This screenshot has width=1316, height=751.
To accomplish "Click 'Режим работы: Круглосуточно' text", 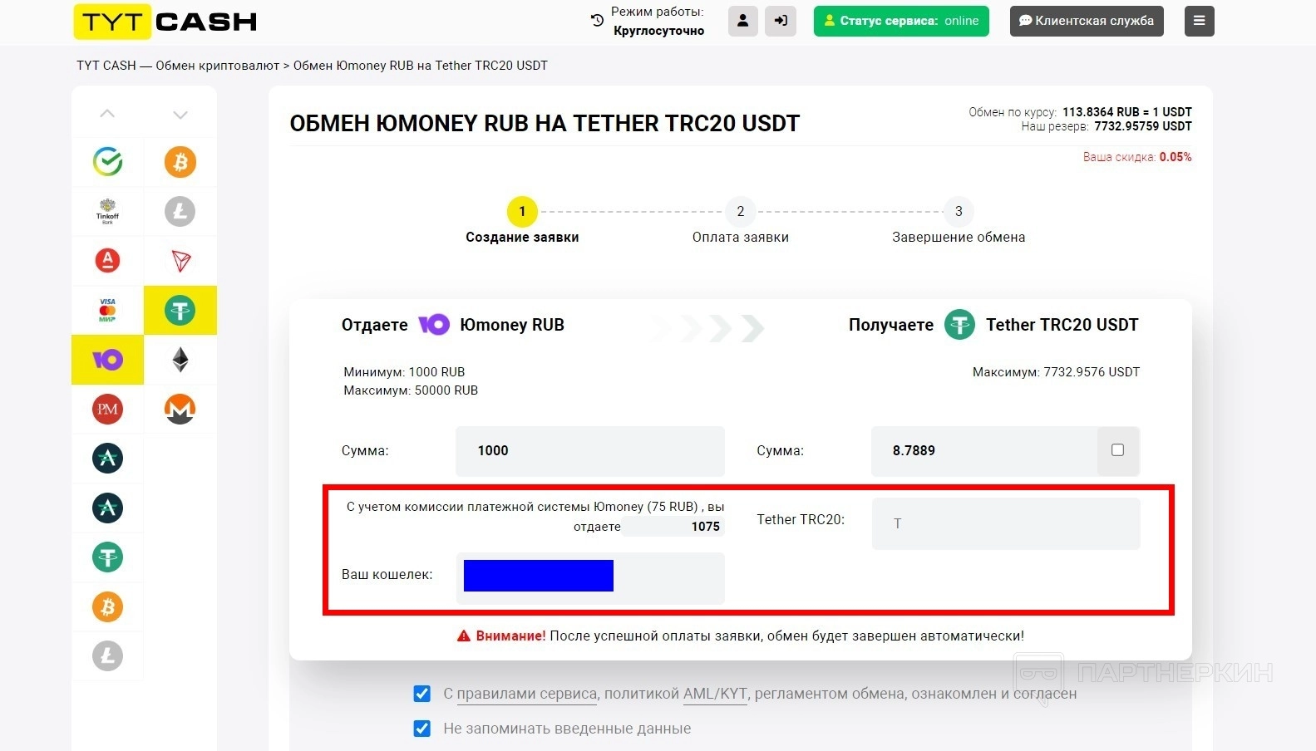I will click(x=658, y=21).
